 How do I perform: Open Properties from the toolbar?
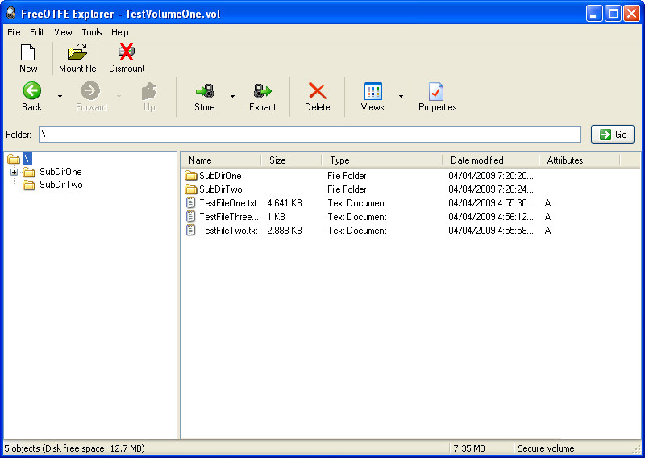[x=436, y=91]
